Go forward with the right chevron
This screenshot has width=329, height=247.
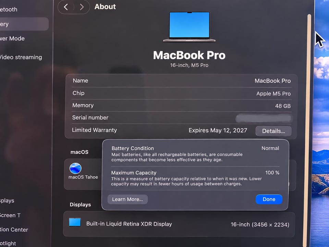click(82, 7)
